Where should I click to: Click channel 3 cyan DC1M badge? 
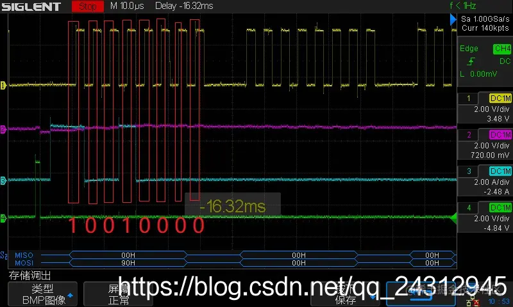[500, 171]
